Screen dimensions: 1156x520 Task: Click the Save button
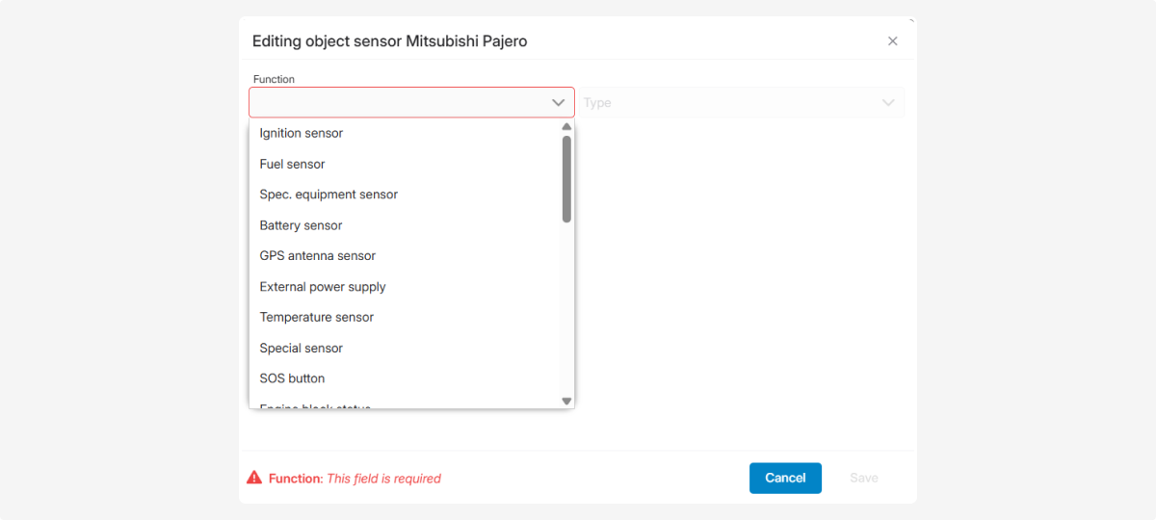(x=863, y=478)
